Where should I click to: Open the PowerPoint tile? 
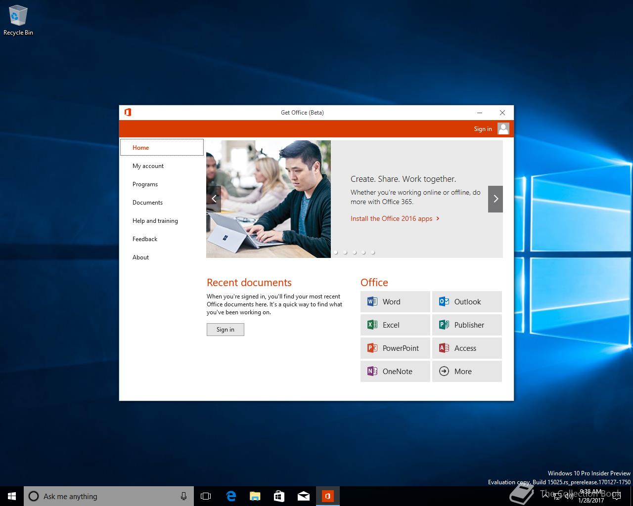395,348
